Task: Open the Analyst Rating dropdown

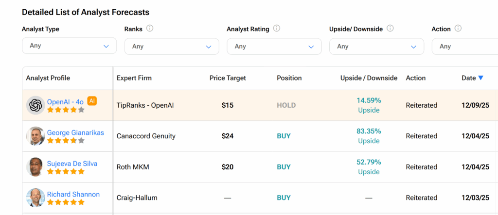Action: coord(274,47)
